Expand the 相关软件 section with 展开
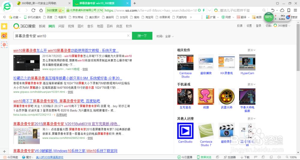 [x=251, y=50]
